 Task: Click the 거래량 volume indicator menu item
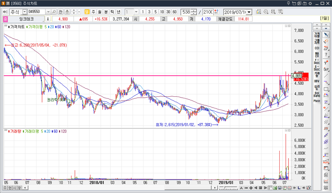317,74
